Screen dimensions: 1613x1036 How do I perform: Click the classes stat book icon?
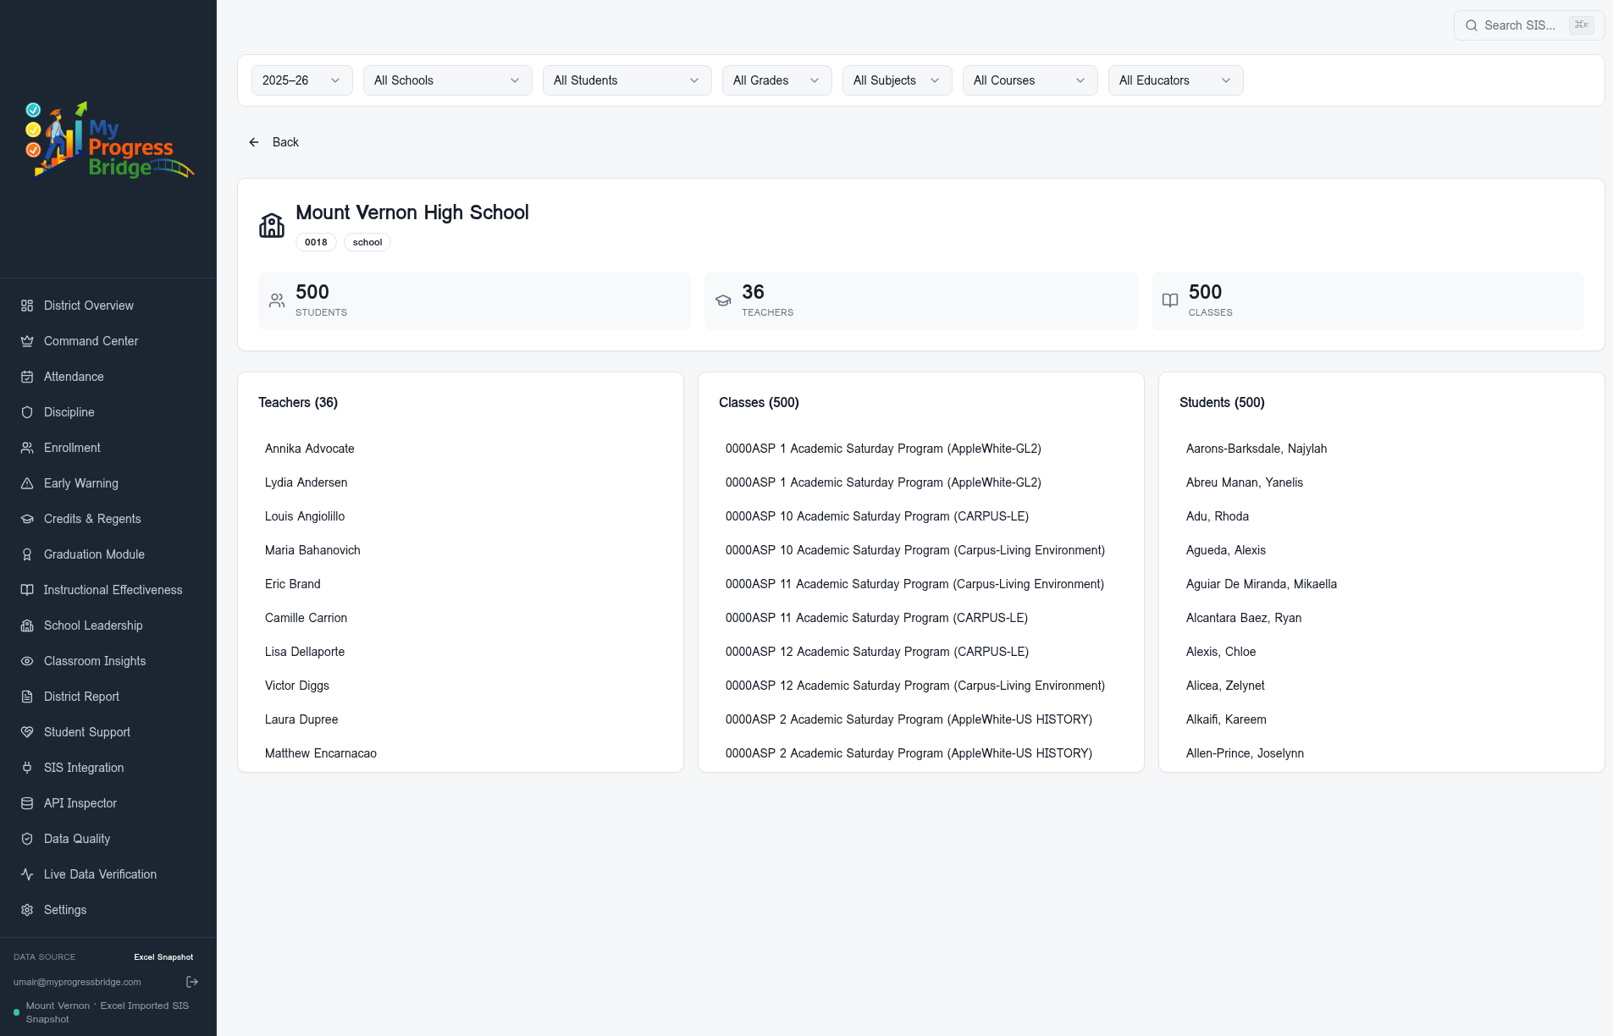point(1170,300)
